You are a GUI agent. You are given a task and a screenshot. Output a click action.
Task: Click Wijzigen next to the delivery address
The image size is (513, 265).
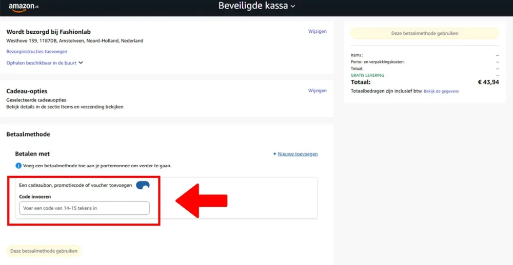(317, 31)
